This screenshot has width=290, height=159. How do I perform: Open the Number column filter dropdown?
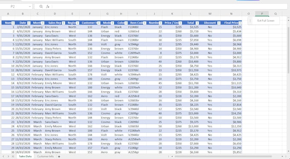click(x=160, y=23)
